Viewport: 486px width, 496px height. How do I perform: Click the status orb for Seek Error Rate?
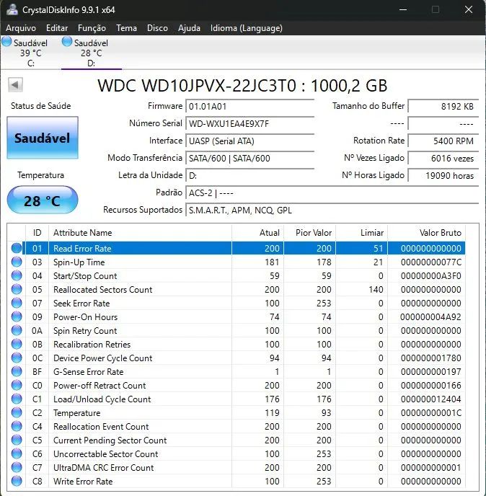[17, 303]
